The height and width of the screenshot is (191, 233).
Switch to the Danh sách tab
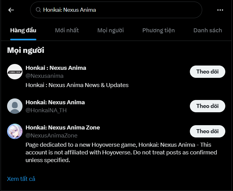coord(208,30)
